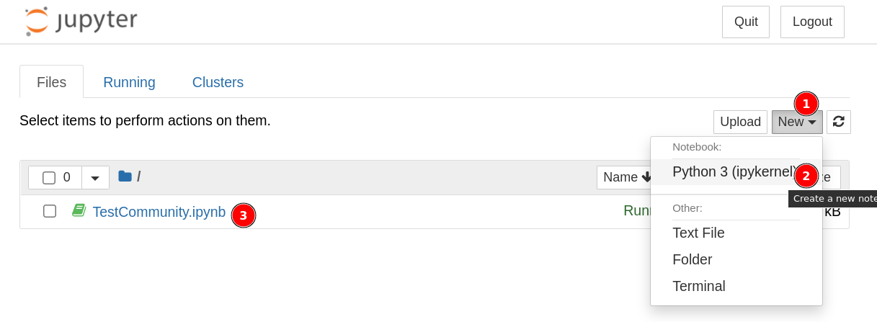Screen dimensions: 877x322
Task: Switch to the Files tab
Action: coord(51,82)
